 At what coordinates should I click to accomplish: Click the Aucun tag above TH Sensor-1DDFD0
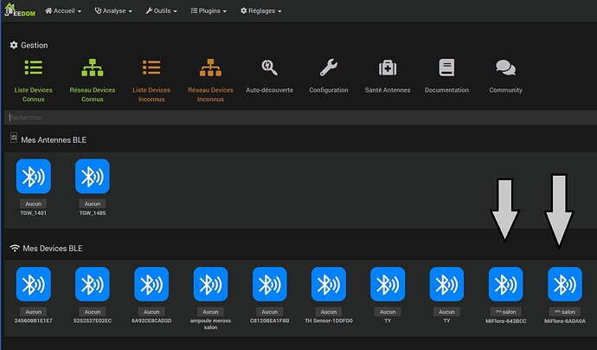329,312
